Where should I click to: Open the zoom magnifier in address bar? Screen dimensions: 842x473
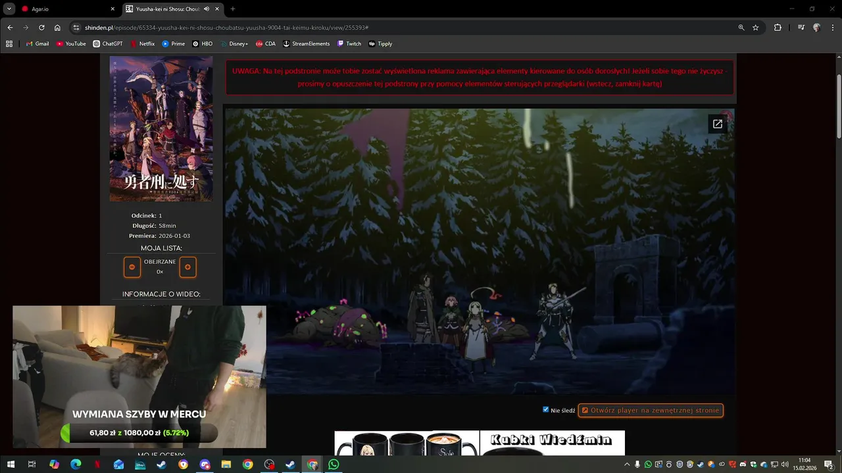pyautogui.click(x=741, y=28)
